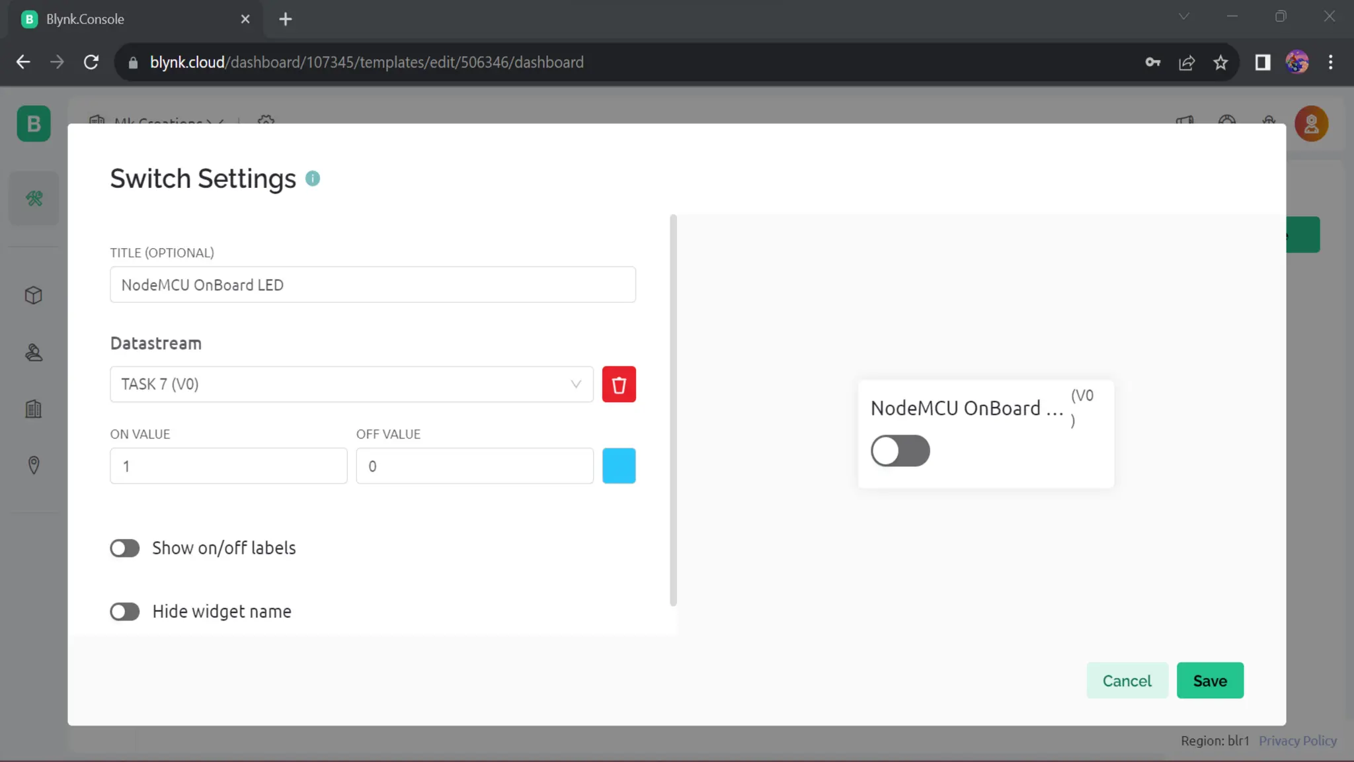The image size is (1354, 762).
Task: Click the red delete datastream trash icon
Action: (x=619, y=384)
